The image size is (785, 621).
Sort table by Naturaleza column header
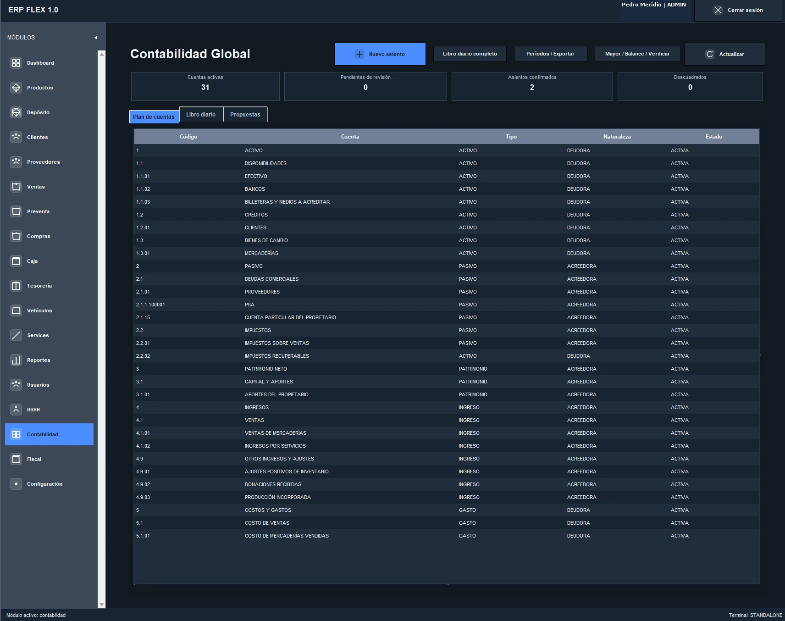tap(617, 137)
